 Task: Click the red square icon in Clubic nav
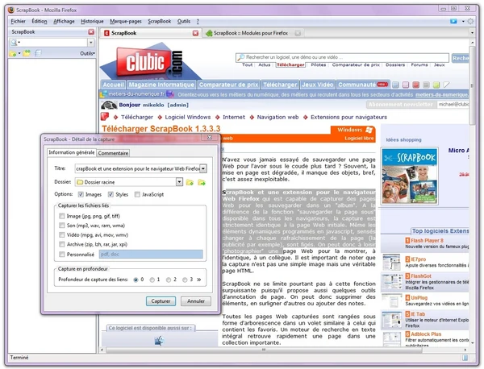tap(416, 85)
